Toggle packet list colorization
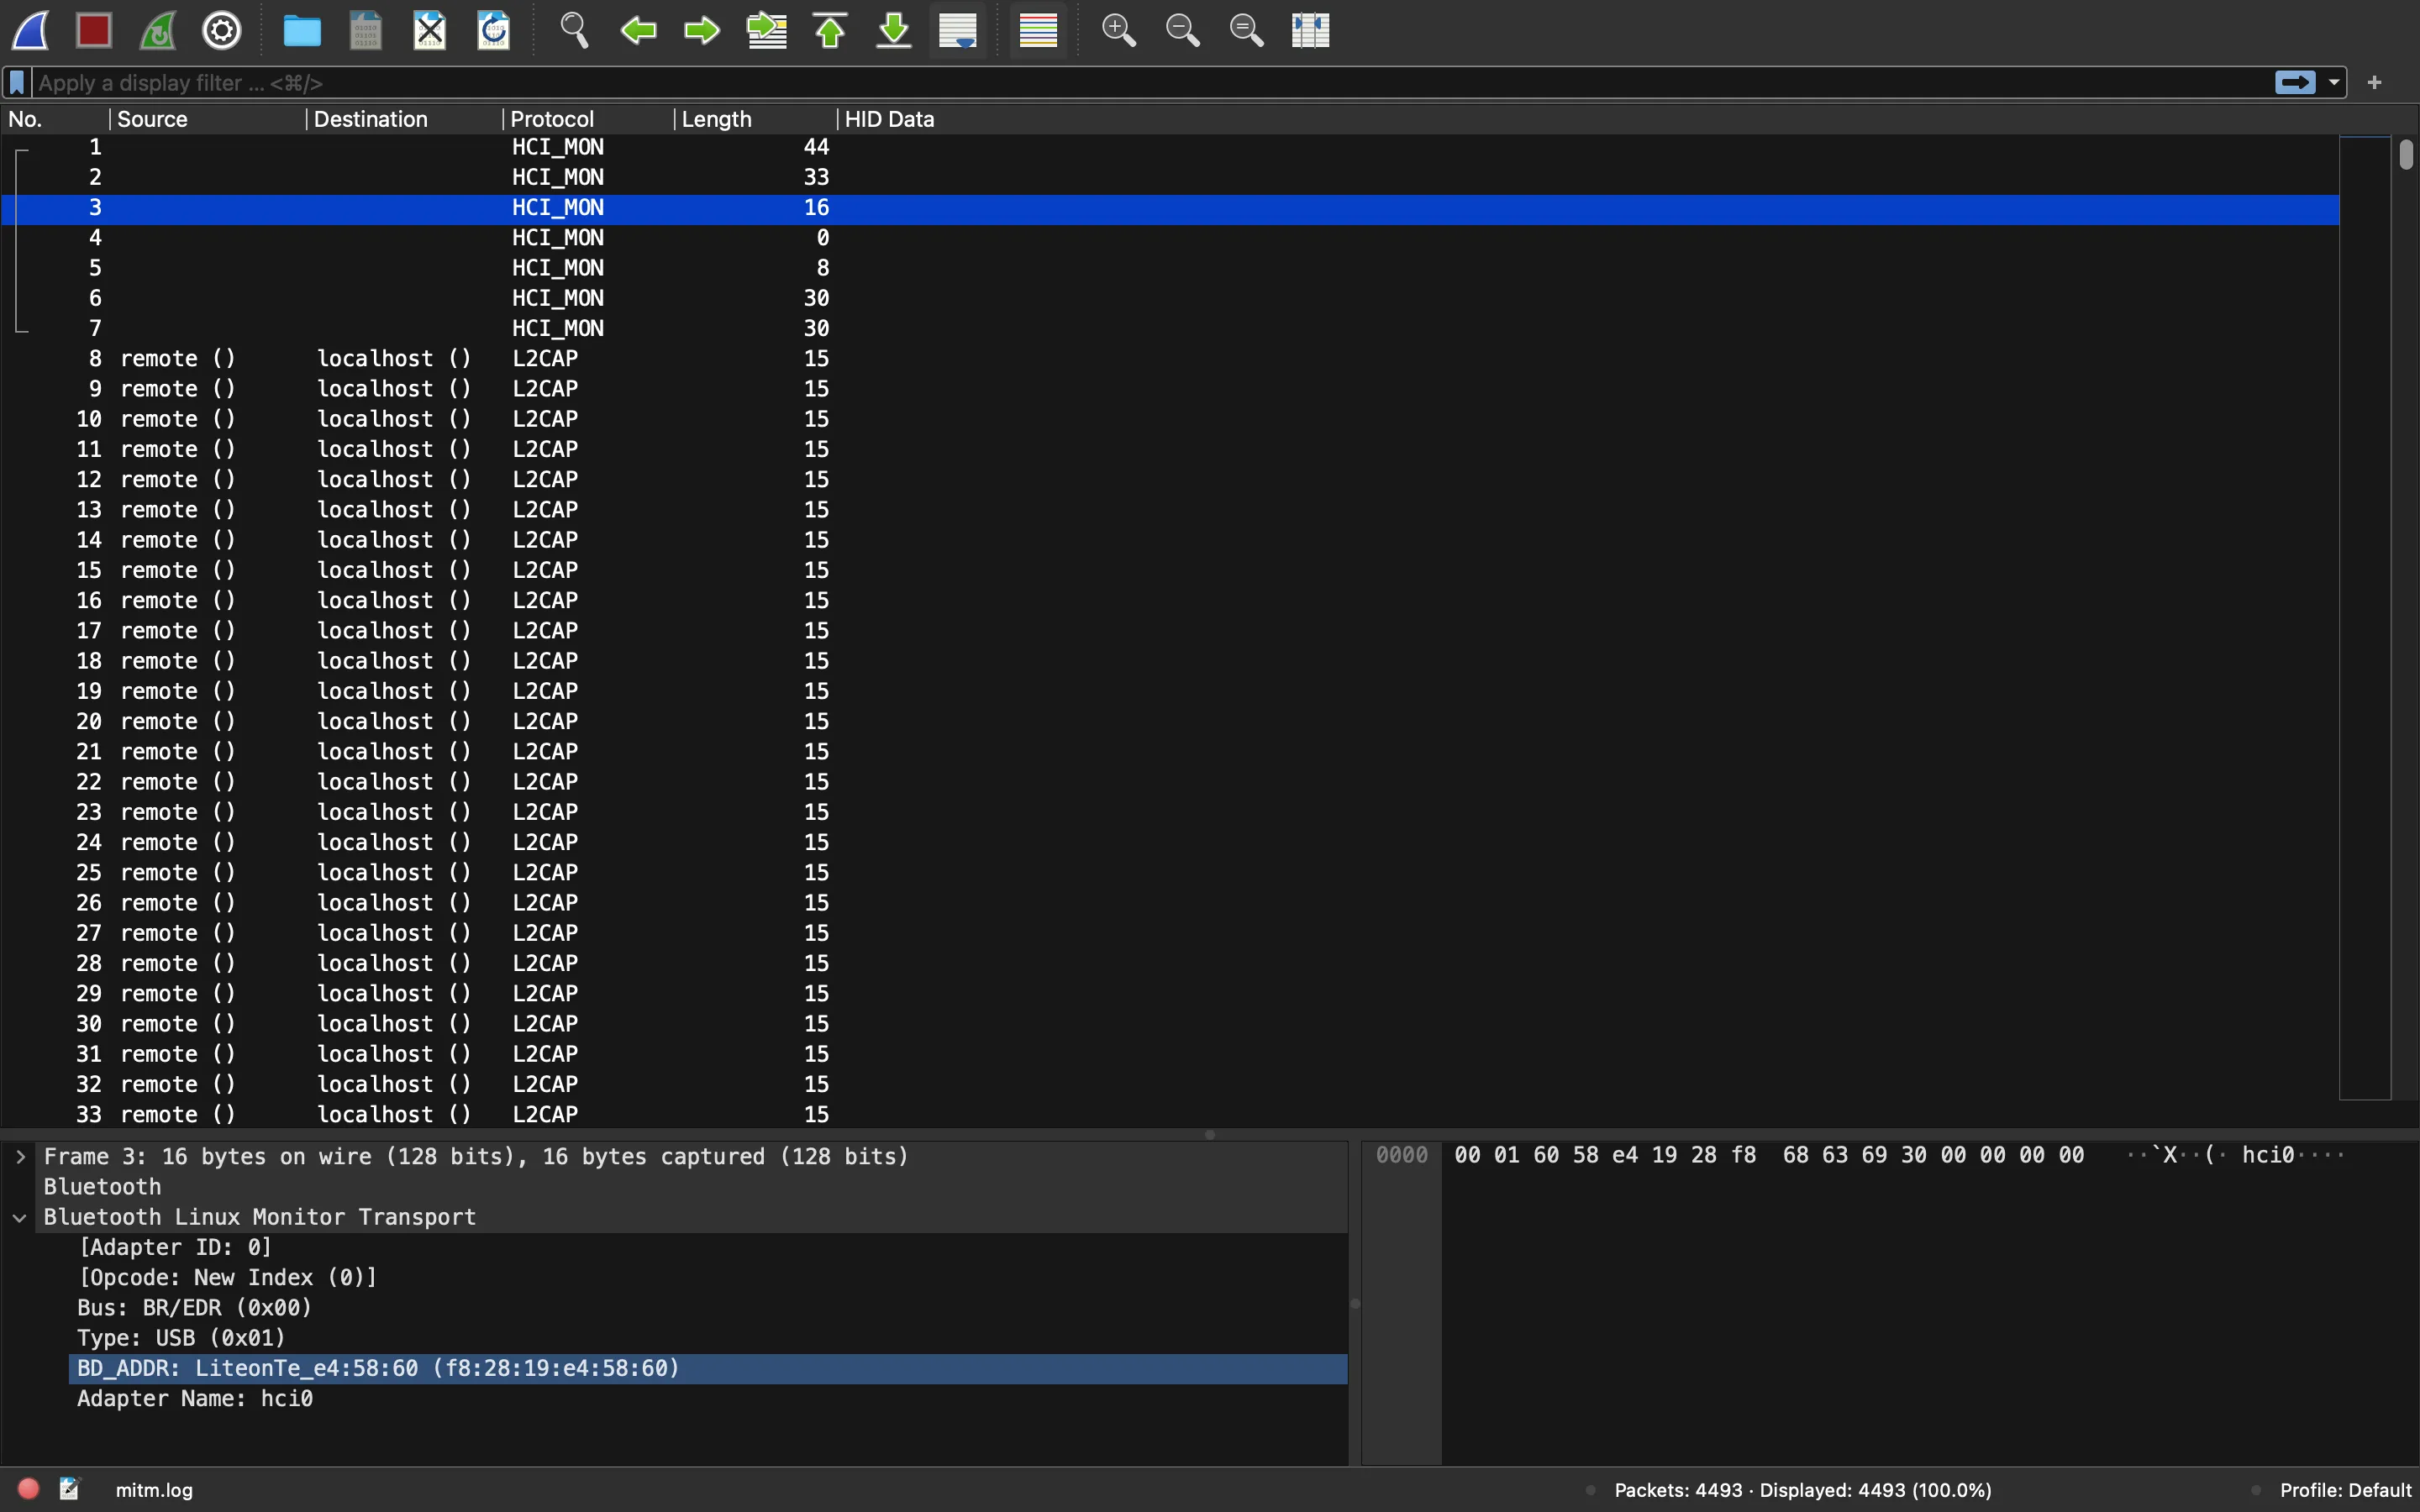Screen dimensions: 2420x1512 click(1038, 31)
